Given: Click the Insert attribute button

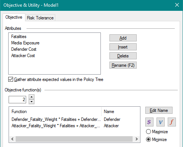Looking at the screenshot, I should [x=123, y=47].
